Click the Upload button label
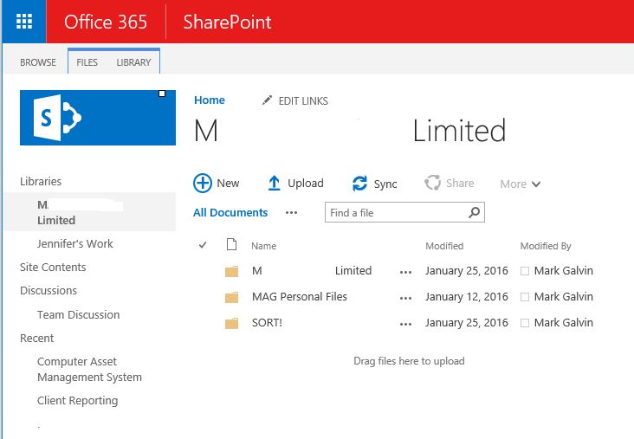 (306, 183)
